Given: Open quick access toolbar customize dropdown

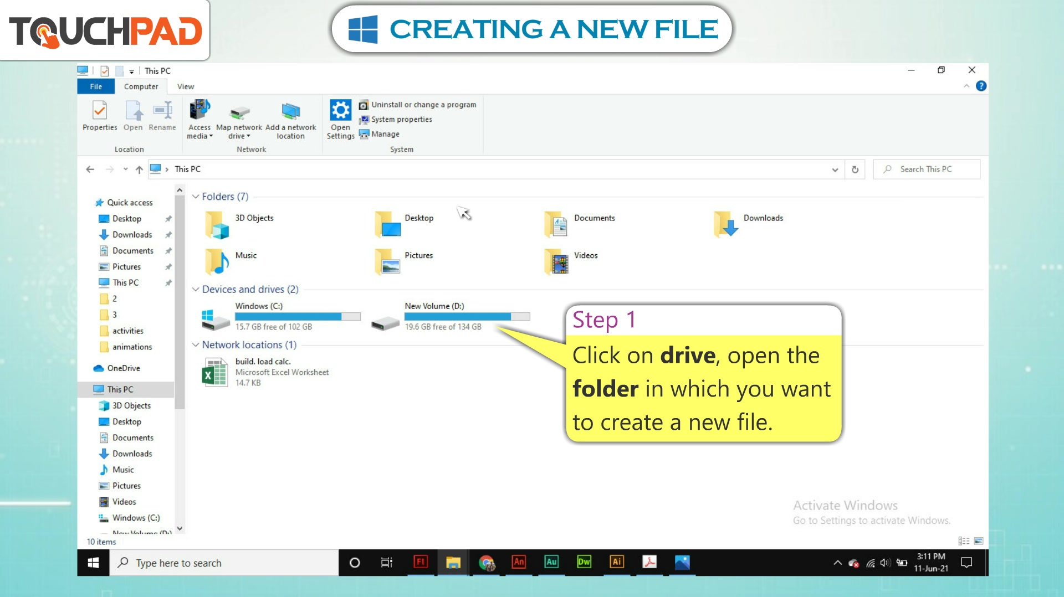Looking at the screenshot, I should click(131, 71).
